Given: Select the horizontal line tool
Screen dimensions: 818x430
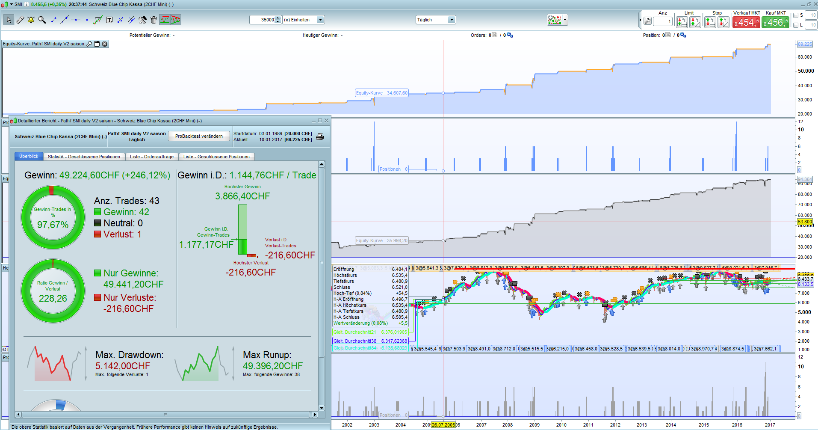Looking at the screenshot, I should [x=76, y=20].
